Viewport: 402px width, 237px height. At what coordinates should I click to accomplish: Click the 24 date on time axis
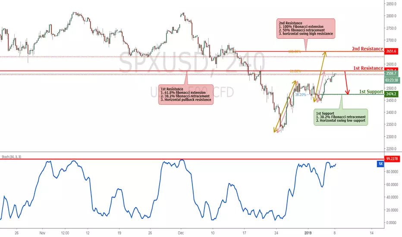point(276,233)
